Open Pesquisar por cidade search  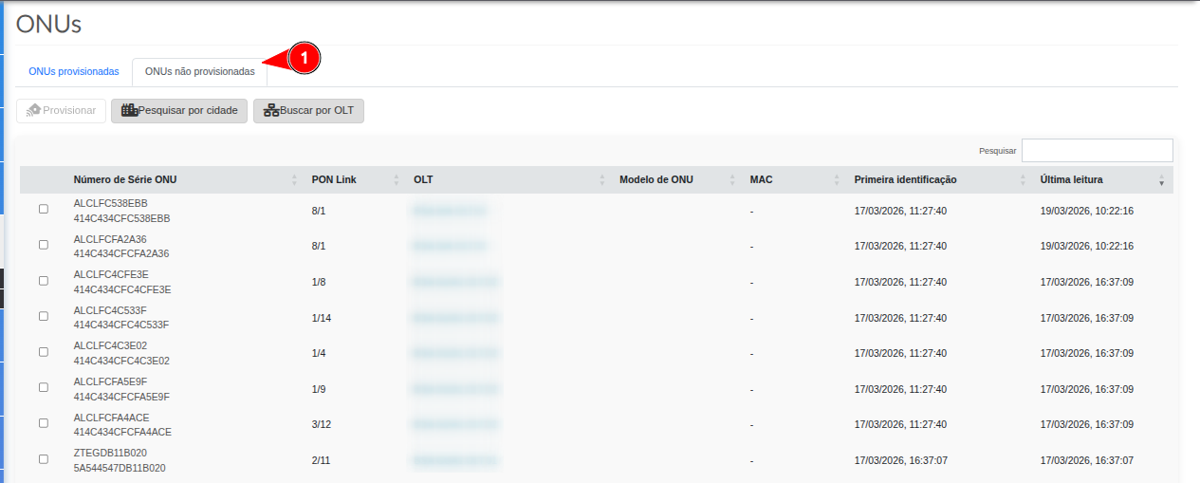(179, 111)
